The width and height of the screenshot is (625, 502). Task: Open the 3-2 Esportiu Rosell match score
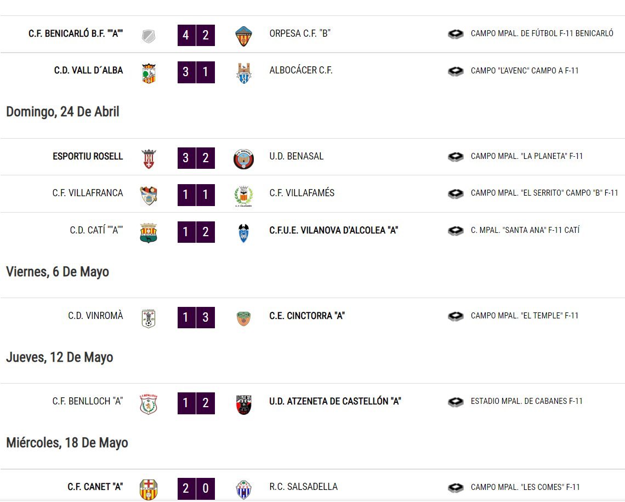point(196,158)
